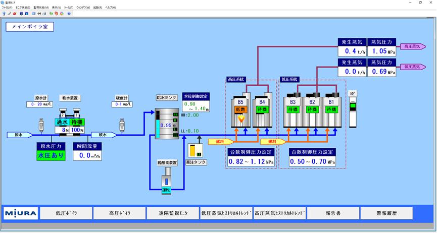Open 低圧蒸気ヒストリカルトレンド button

click(226, 213)
